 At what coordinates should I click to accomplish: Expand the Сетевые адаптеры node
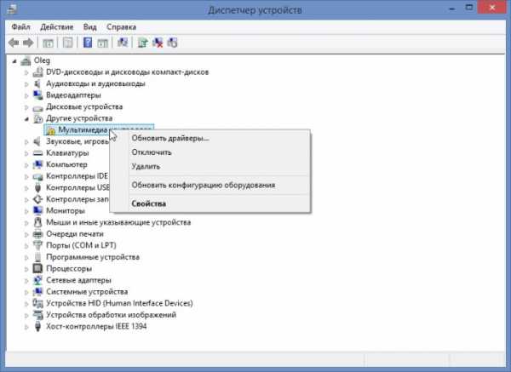click(x=26, y=280)
